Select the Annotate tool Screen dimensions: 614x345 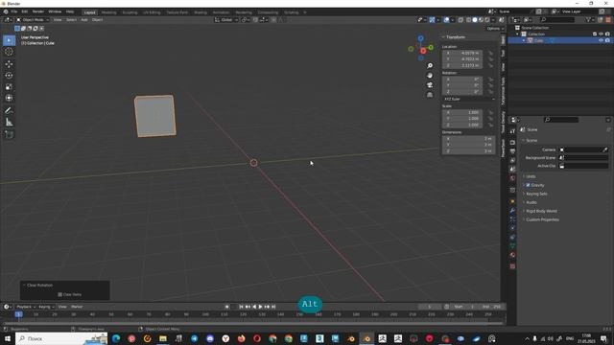click(9, 111)
